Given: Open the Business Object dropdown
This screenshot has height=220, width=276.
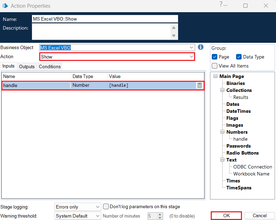Looking at the screenshot, I should coord(192,47).
